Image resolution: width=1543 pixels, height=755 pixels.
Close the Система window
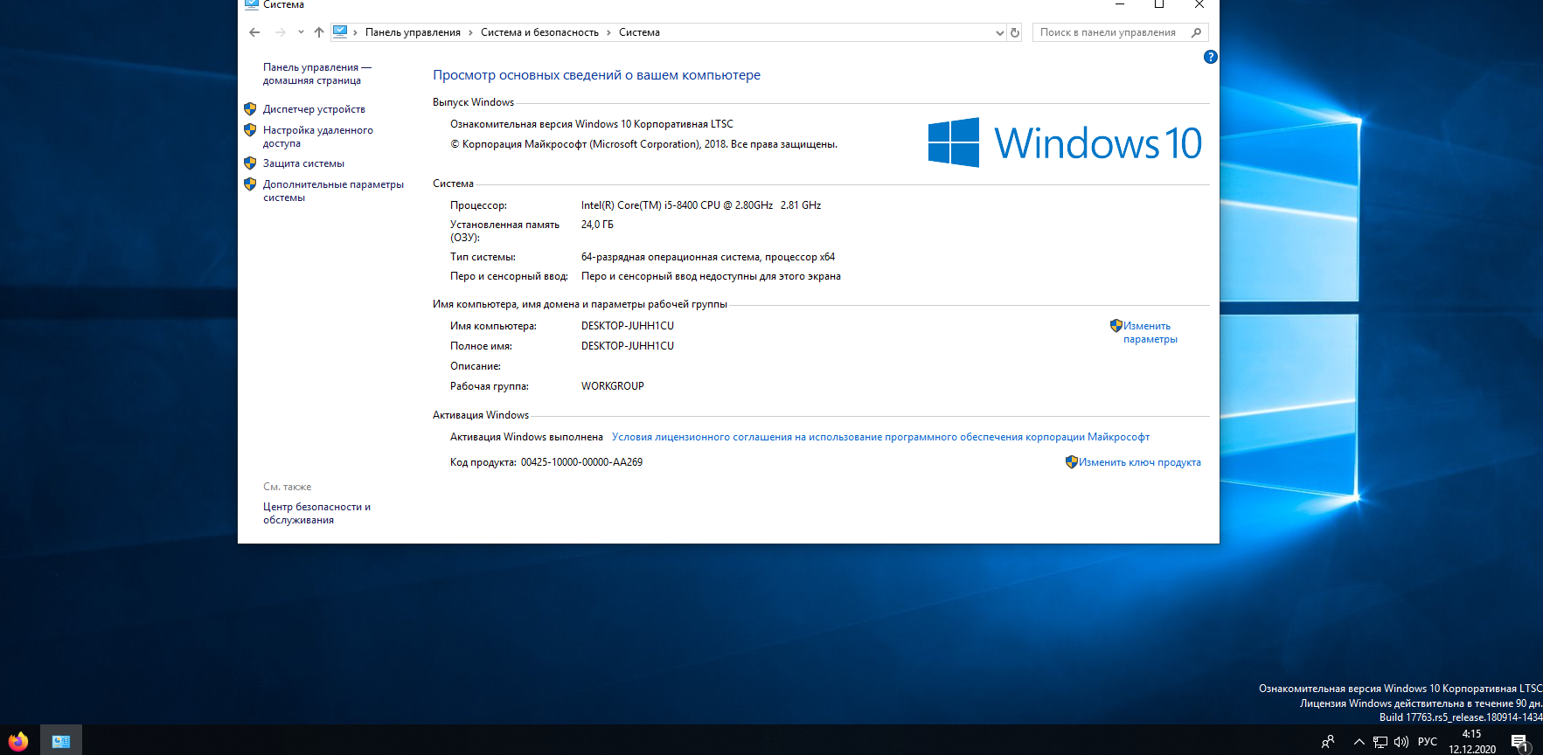point(1199,4)
